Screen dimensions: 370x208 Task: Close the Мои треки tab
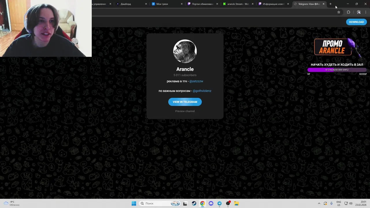(182, 4)
